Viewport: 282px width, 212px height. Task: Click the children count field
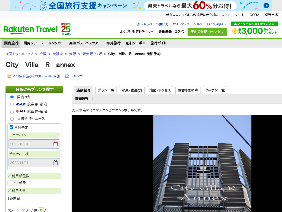tap(41, 210)
